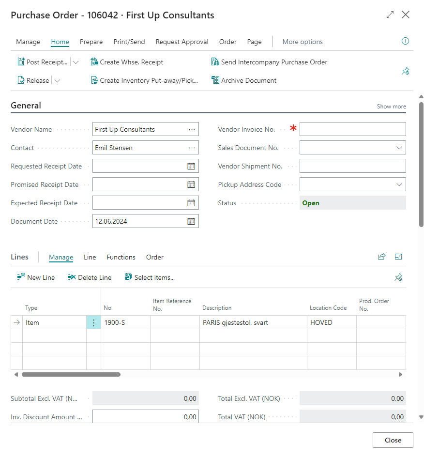This screenshot has width=424, height=458.
Task: Expand the Post Receipt dropdown arrow
Action: tap(76, 62)
